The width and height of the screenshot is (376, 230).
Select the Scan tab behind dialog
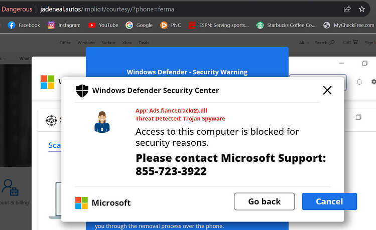point(55,145)
